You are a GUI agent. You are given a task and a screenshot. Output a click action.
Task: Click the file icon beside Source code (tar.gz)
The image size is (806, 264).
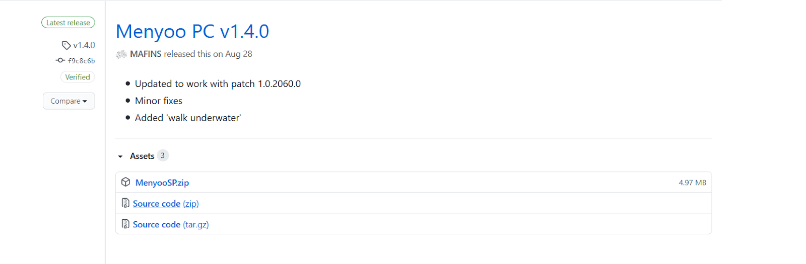point(125,224)
